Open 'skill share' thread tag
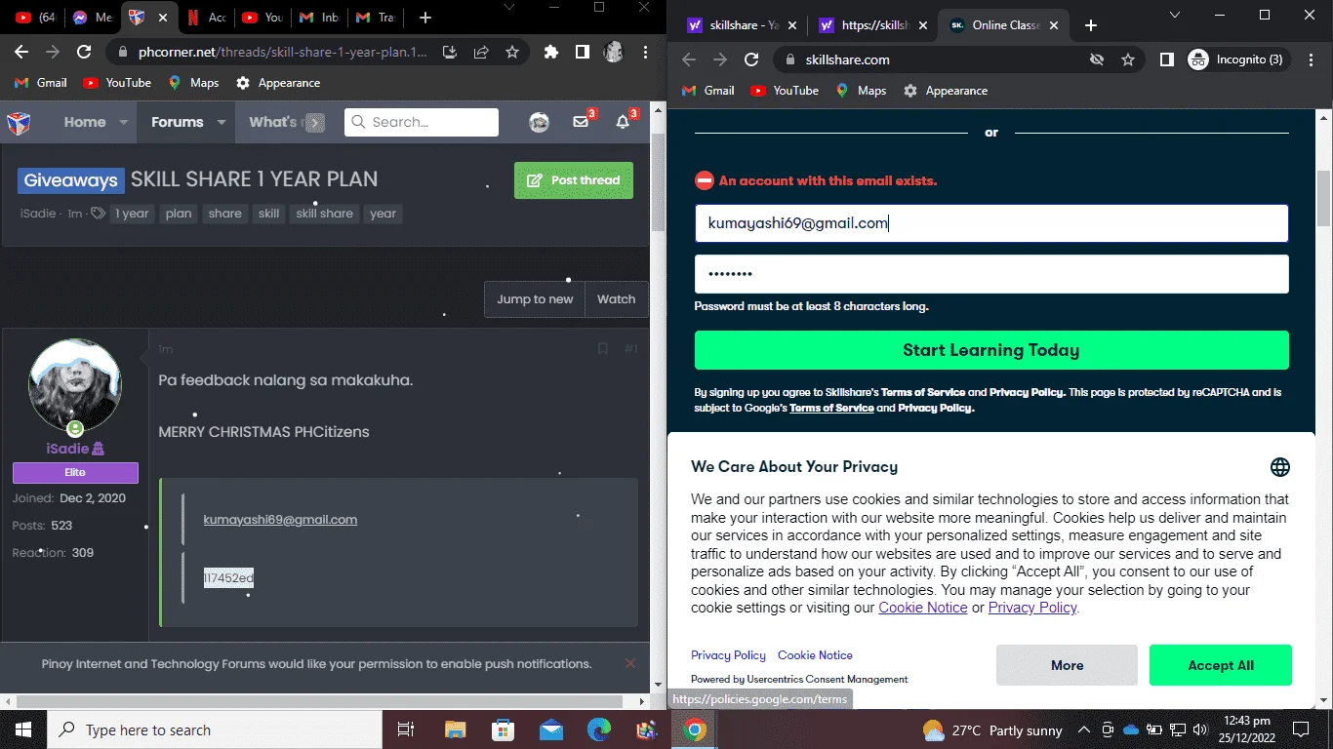Screen dimensions: 1333x749 click(x=324, y=214)
